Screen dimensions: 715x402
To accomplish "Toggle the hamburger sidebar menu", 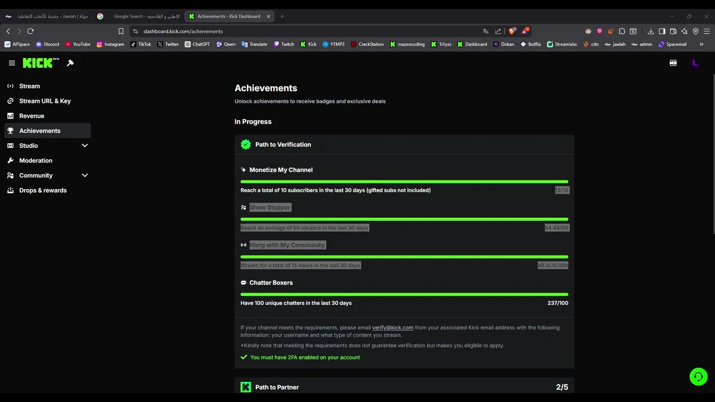I will 12,63.
